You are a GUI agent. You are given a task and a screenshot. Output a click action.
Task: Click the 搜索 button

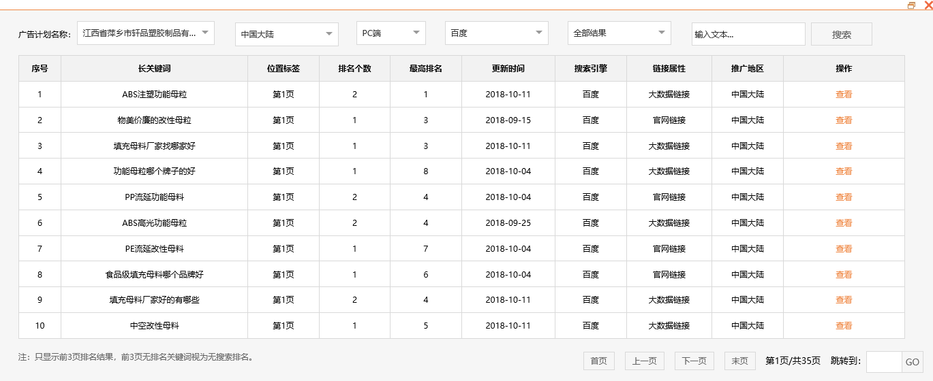[x=842, y=34]
